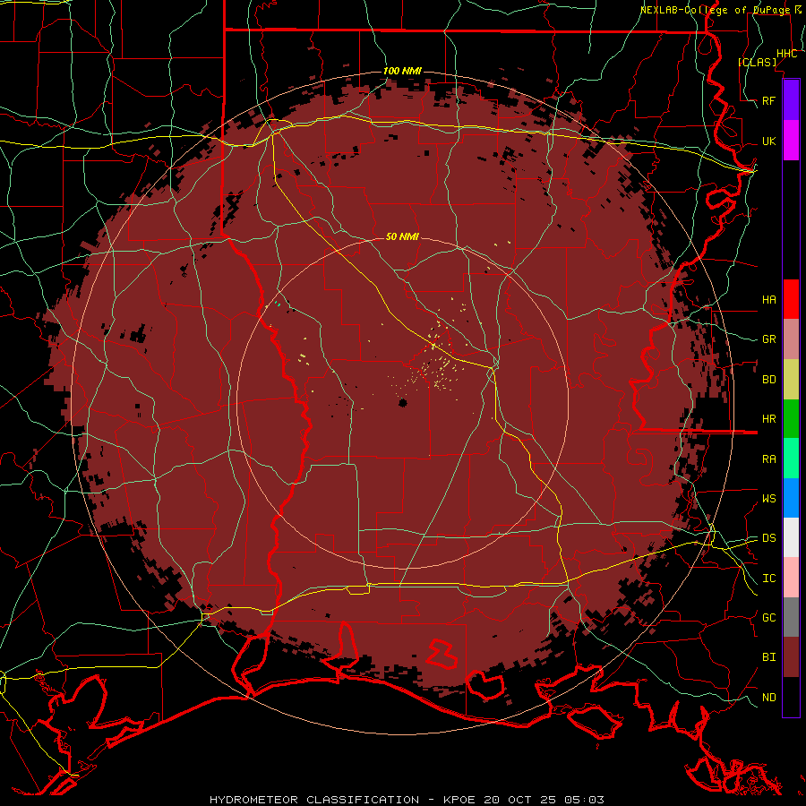806x806 pixels.
Task: Select the GR legend label
Action: click(x=769, y=339)
